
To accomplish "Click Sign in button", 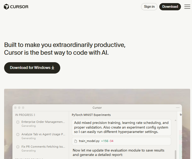I will coord(149,7).
